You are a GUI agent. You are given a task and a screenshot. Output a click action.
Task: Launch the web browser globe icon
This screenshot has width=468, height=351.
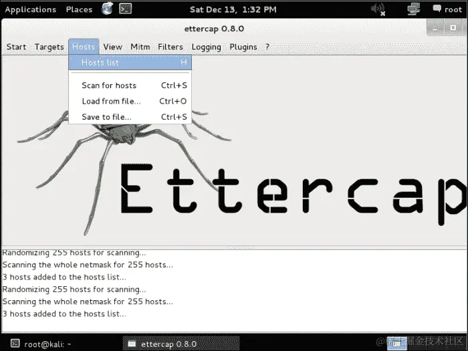(107, 9)
